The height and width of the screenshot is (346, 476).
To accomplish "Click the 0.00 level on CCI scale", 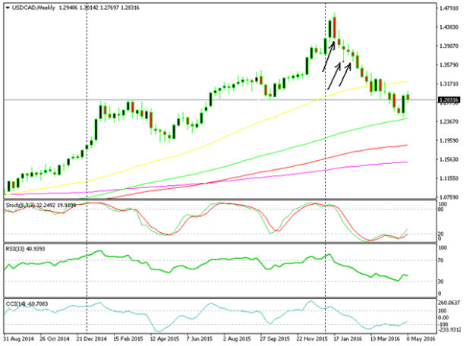I will pos(443,317).
